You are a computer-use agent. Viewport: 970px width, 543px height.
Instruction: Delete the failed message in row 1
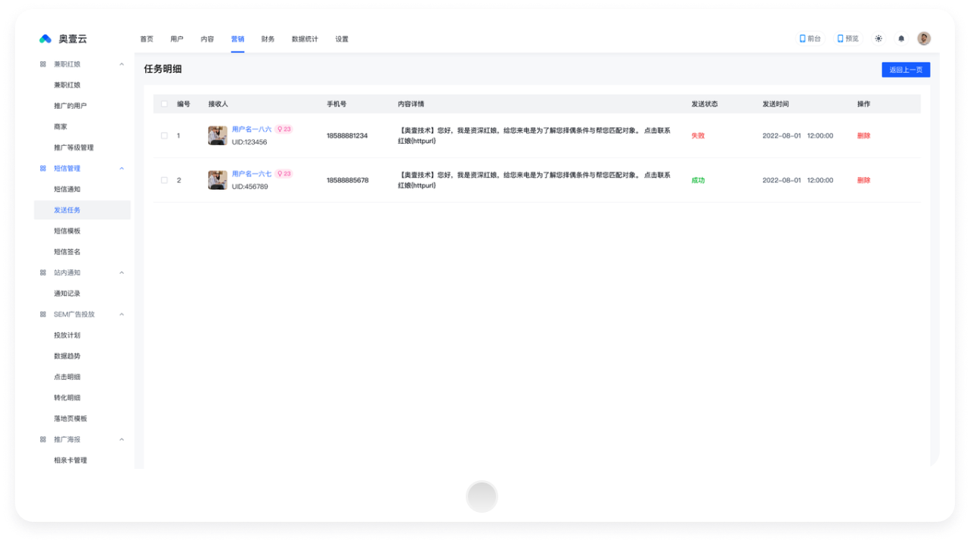tap(863, 136)
